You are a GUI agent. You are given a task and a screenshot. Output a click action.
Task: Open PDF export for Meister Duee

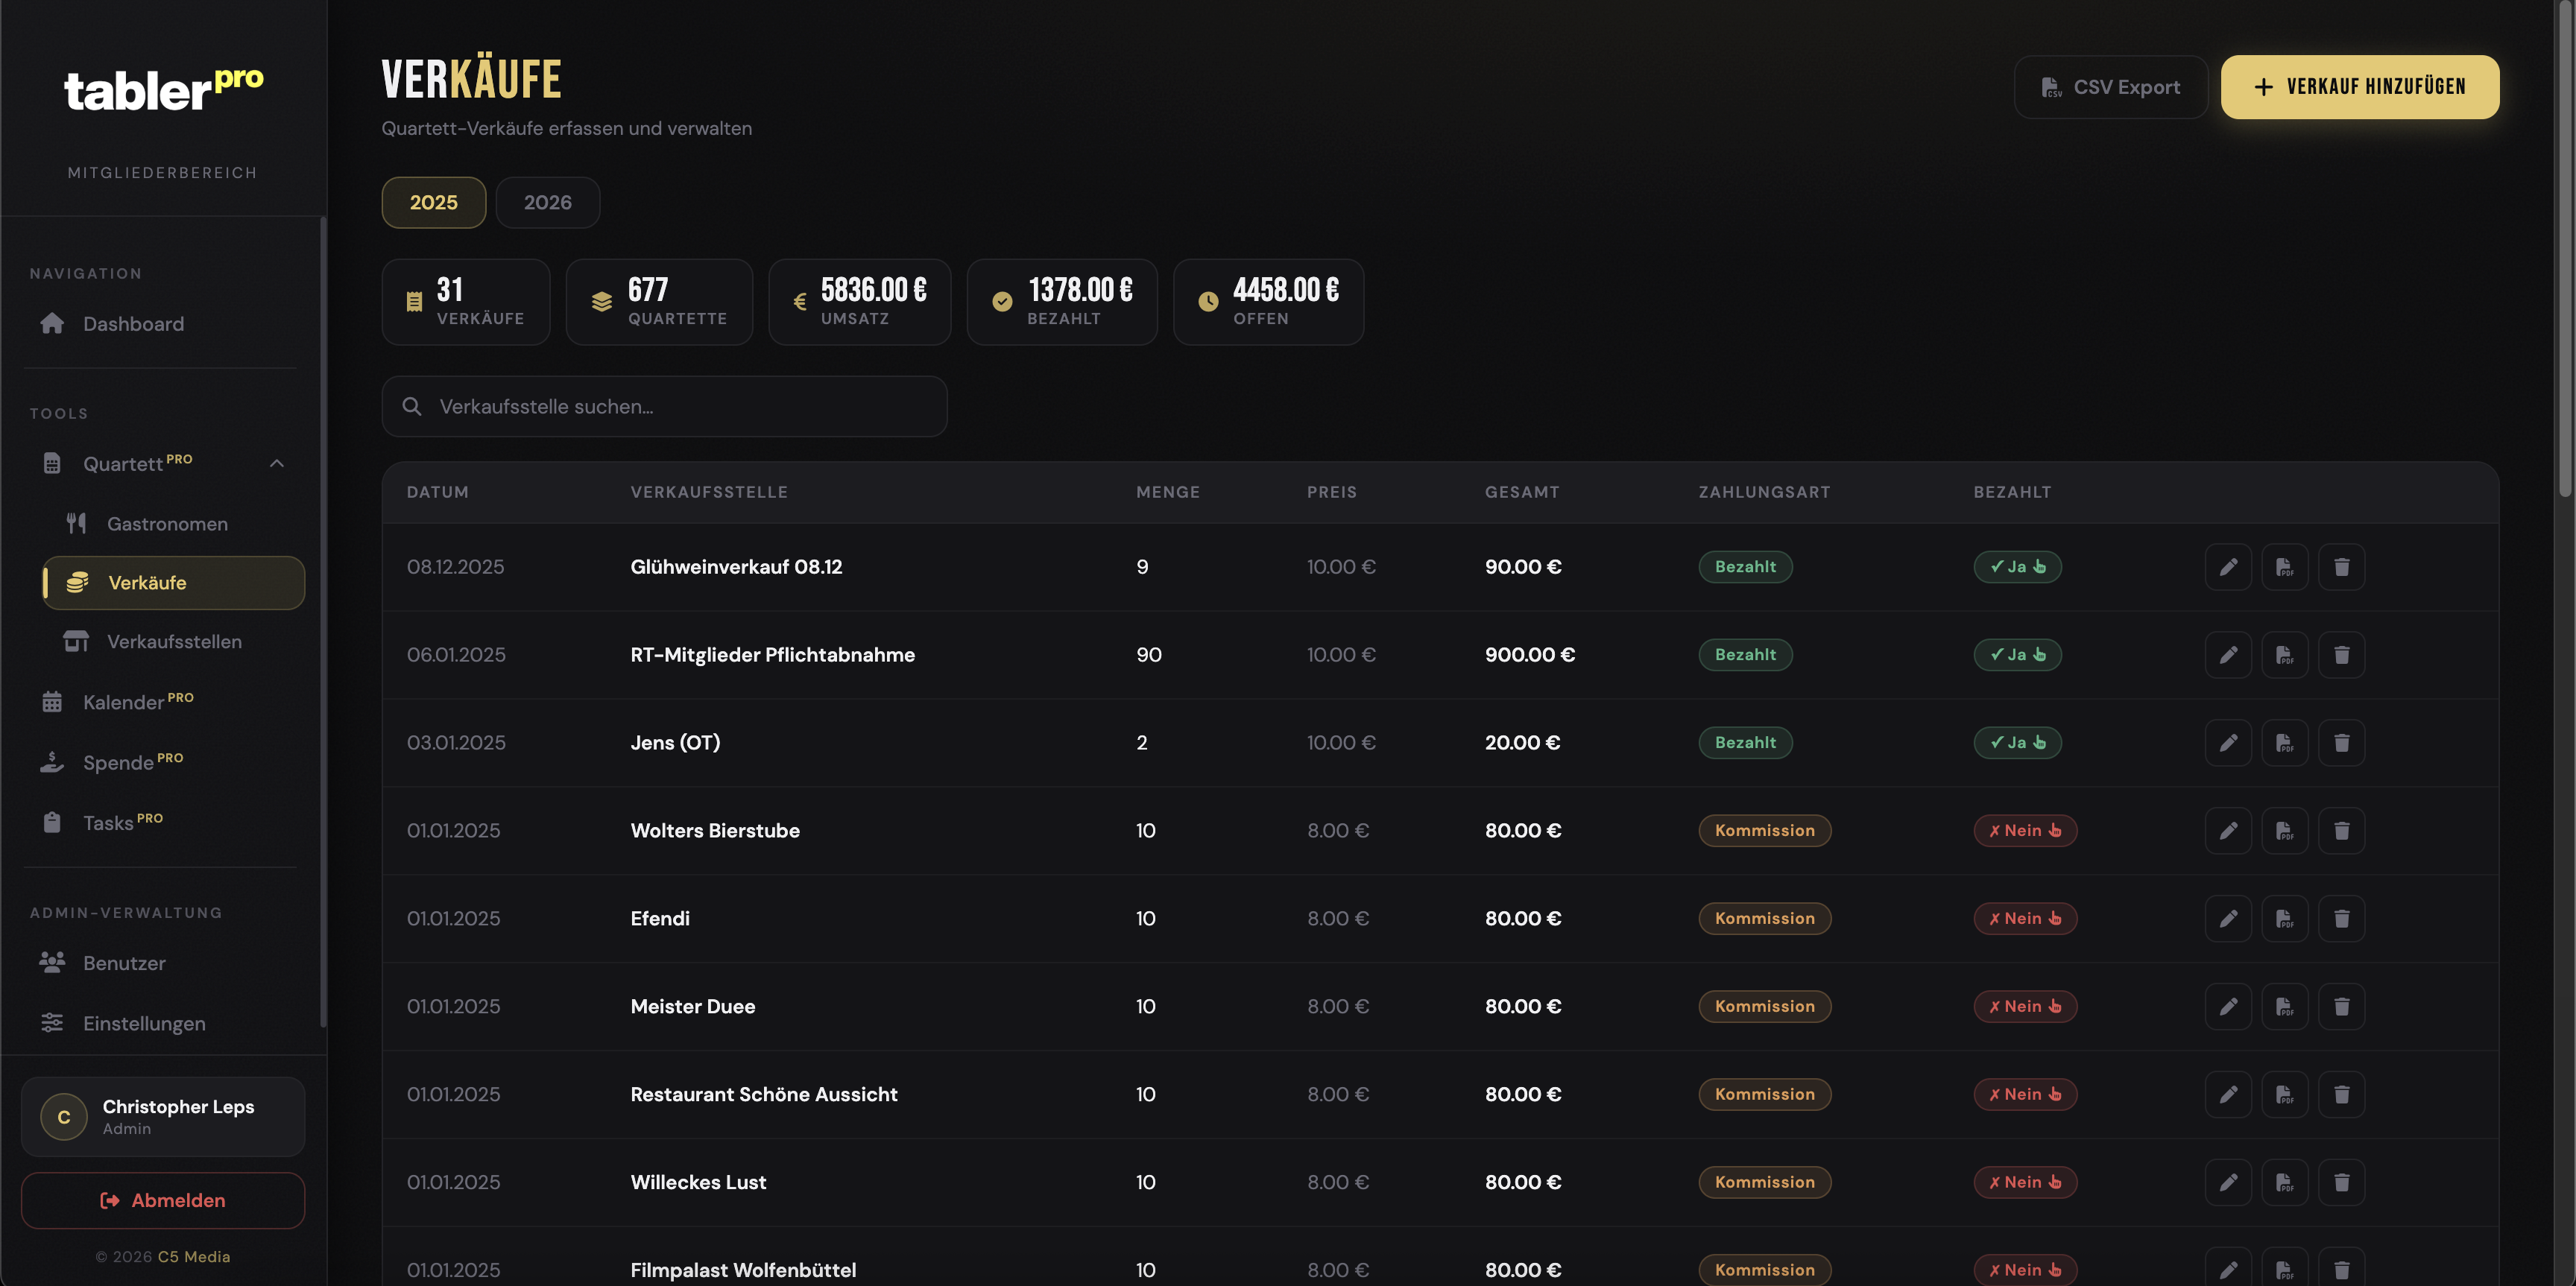(x=2285, y=1006)
